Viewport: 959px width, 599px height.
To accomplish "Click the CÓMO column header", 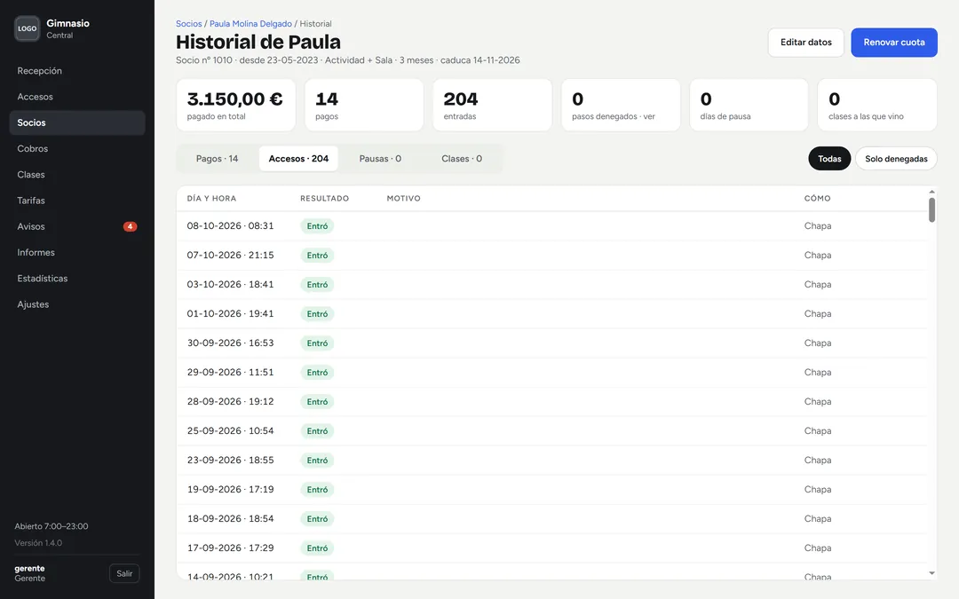I will click(817, 199).
